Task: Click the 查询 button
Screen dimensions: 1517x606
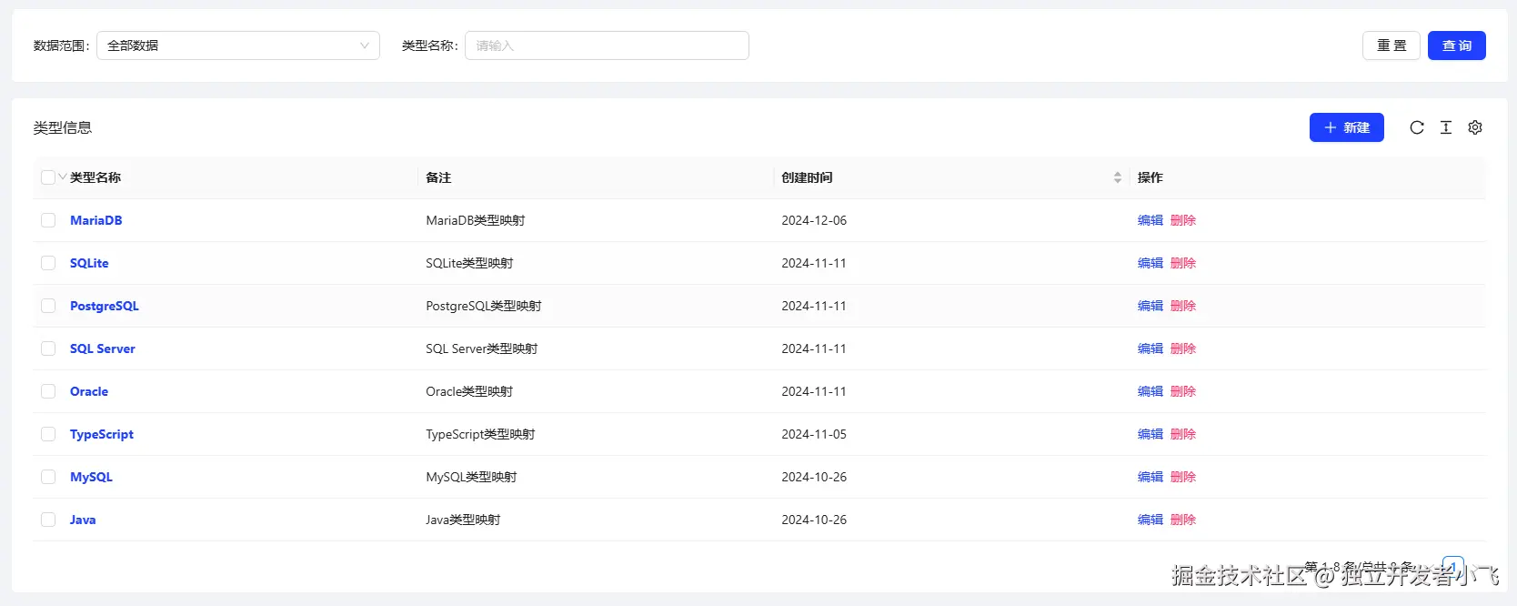Action: tap(1457, 45)
